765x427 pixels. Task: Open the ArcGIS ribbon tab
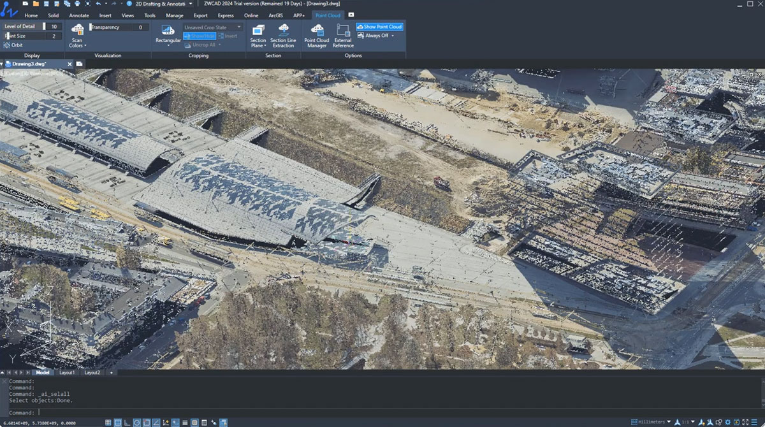point(275,15)
